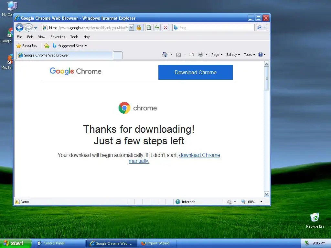331x248 pixels.
Task: Open the Page command menu
Action: point(217,55)
